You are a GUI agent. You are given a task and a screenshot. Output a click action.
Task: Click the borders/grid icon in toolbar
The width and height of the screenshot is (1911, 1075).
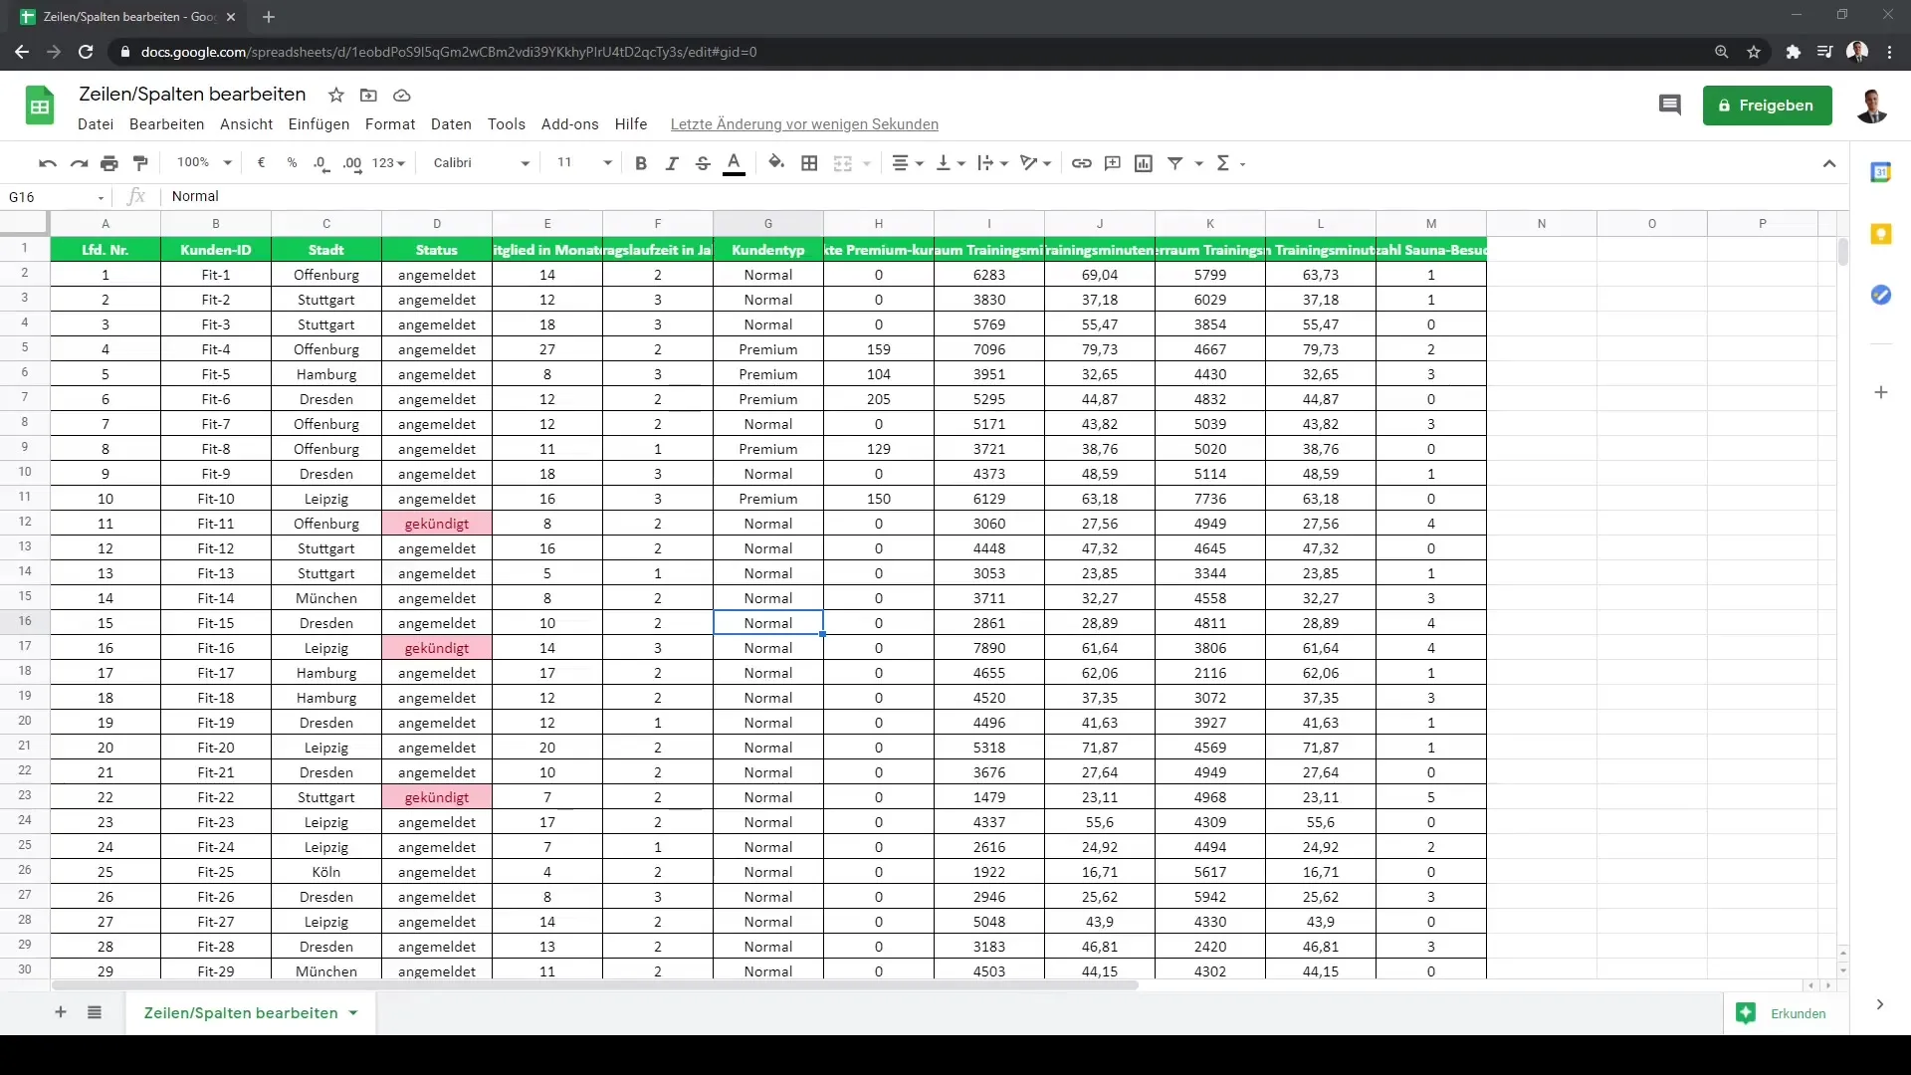click(x=810, y=163)
